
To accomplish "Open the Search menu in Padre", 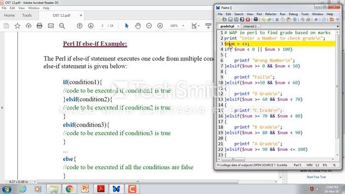I will [239, 14].
